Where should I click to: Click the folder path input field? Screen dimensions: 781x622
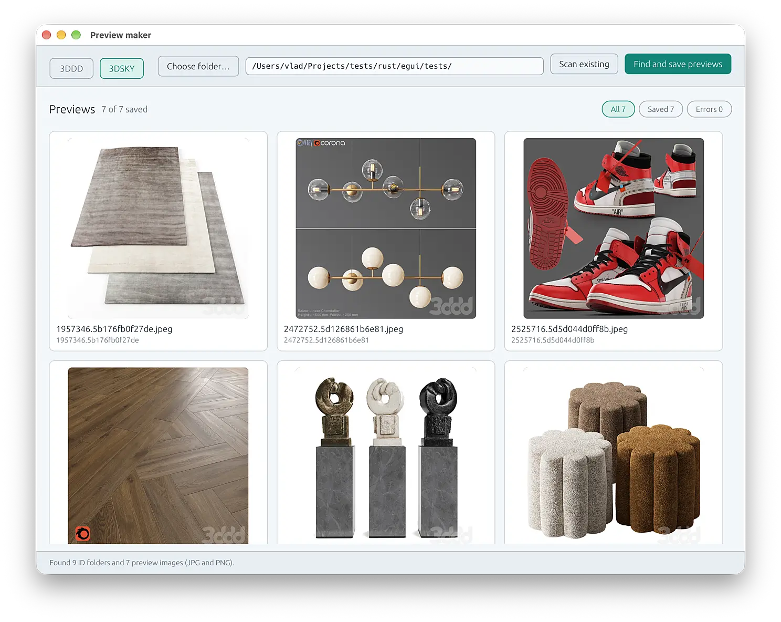pos(394,66)
